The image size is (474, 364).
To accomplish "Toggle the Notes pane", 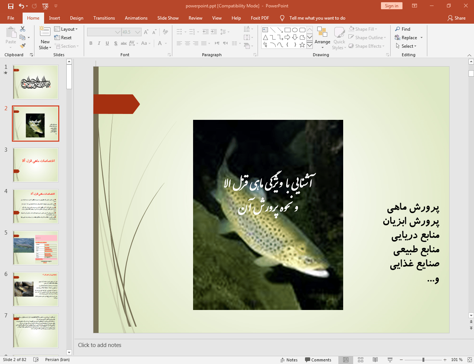I will (x=289, y=360).
